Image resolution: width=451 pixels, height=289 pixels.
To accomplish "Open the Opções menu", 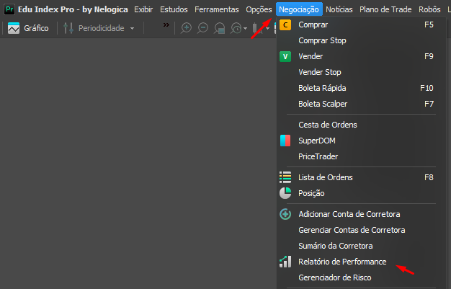I will click(259, 9).
